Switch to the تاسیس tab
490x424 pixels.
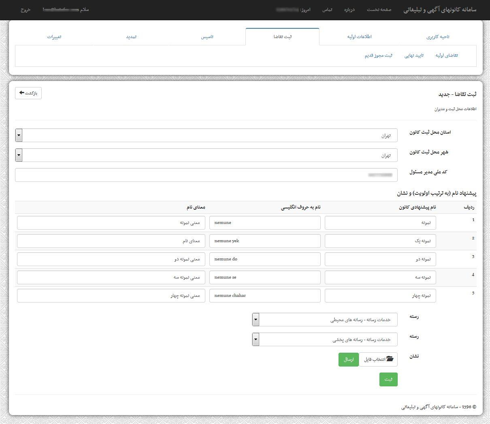pos(207,37)
